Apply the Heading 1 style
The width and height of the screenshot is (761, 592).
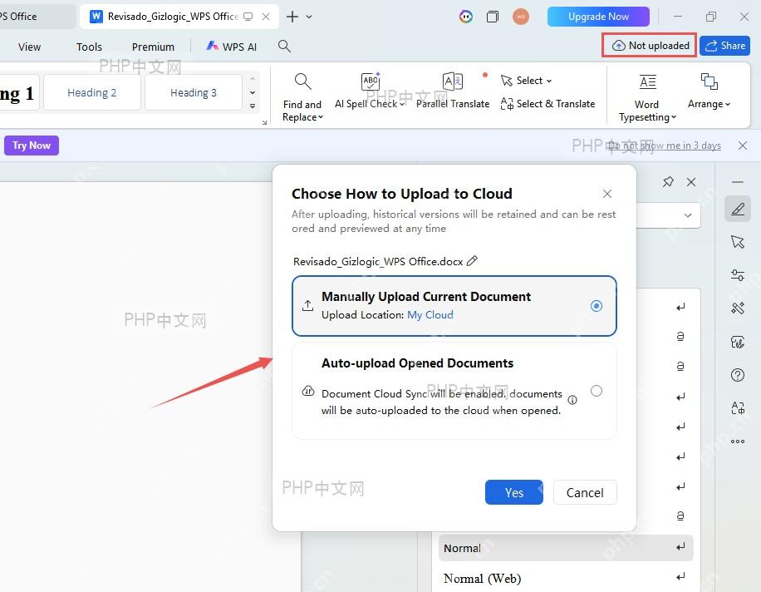tap(19, 92)
